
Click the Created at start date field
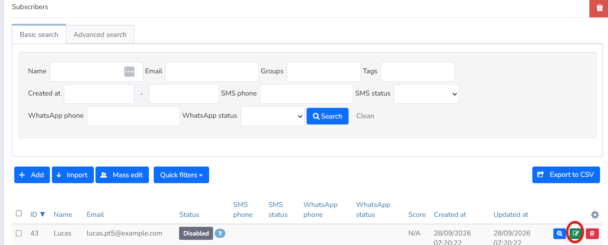point(99,94)
